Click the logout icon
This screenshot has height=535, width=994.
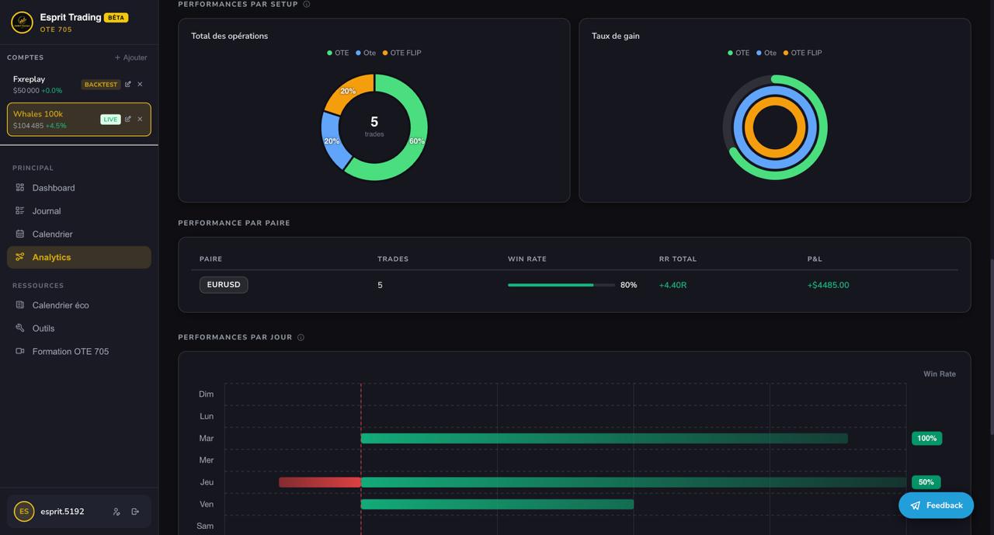click(135, 512)
